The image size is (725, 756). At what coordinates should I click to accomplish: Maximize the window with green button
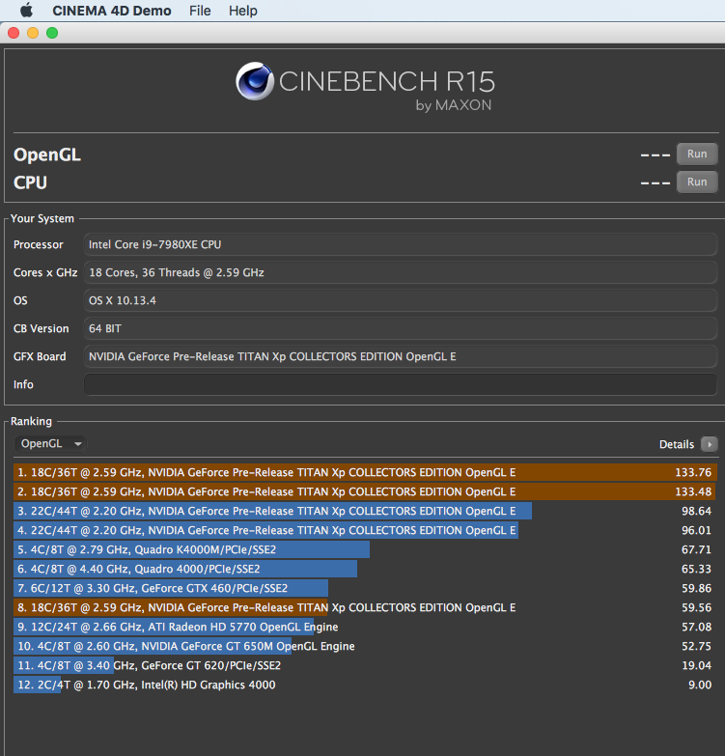coord(52,33)
